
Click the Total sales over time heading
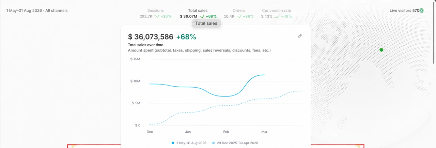point(145,45)
